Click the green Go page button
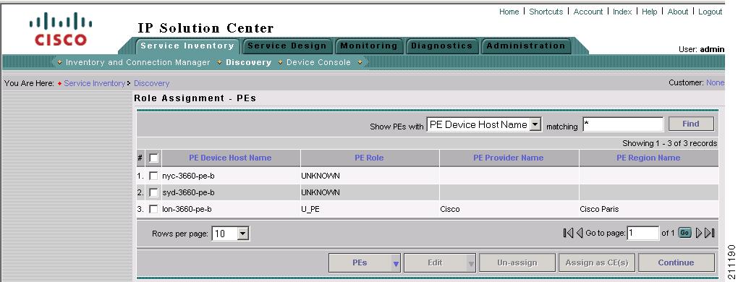The image size is (738, 282). point(684,233)
